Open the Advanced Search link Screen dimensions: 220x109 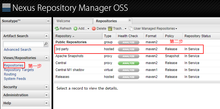point(17,50)
